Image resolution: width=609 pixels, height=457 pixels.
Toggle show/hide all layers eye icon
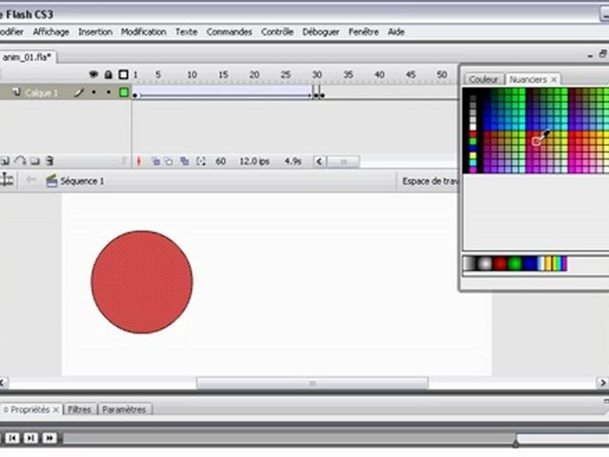click(x=94, y=74)
